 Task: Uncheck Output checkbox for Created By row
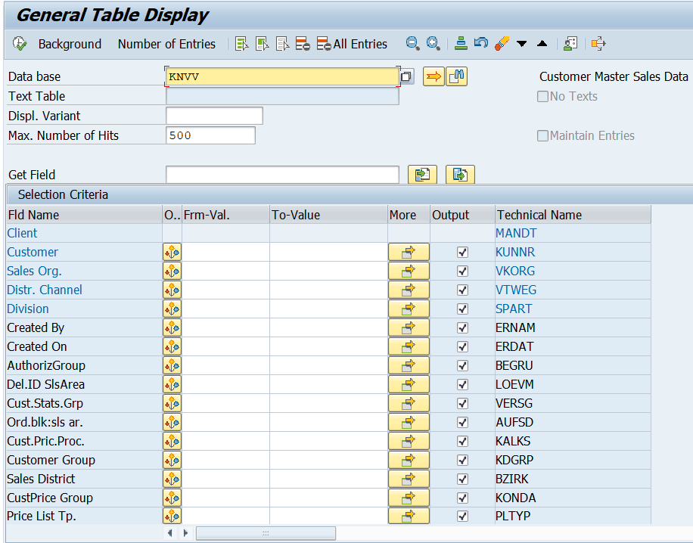pyautogui.click(x=462, y=327)
